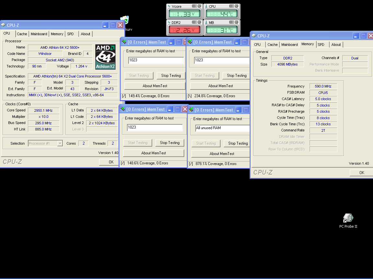Open the About tab in the right CPU-Z window

tap(336, 45)
